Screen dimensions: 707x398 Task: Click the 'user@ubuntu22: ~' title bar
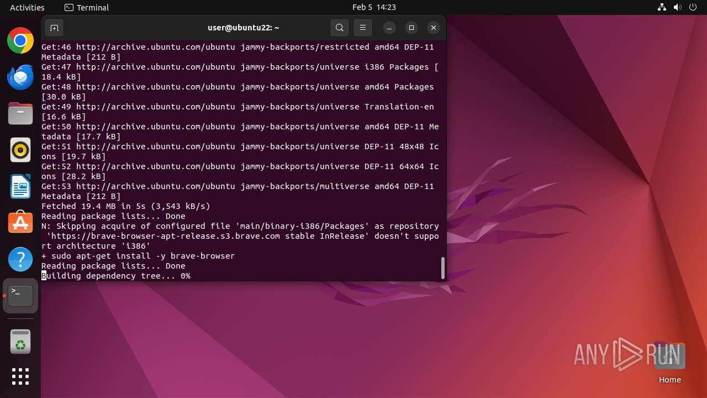[x=243, y=28]
